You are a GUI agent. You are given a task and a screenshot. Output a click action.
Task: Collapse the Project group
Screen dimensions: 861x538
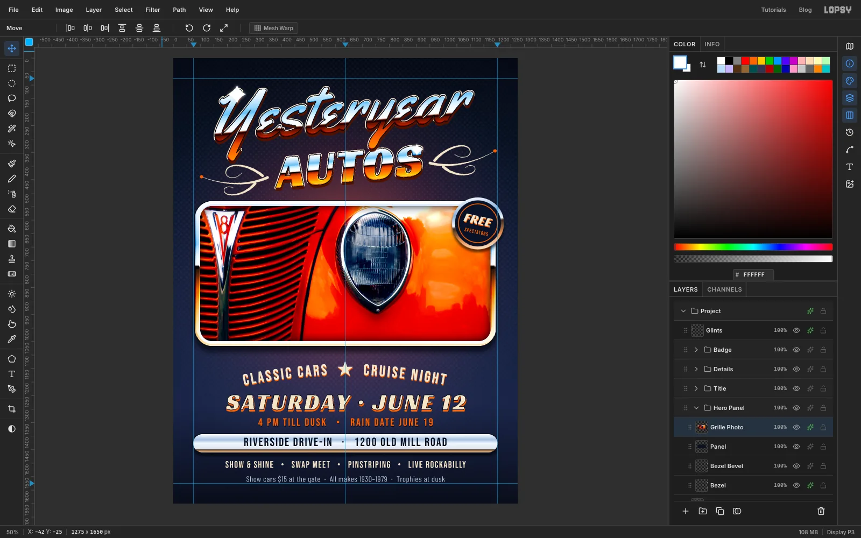pyautogui.click(x=683, y=311)
